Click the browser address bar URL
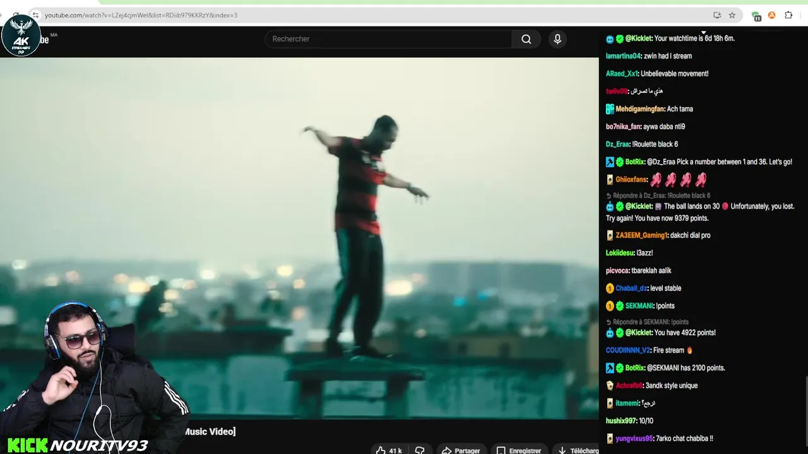This screenshot has width=808, height=454. [141, 15]
